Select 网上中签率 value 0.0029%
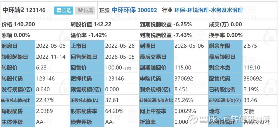 [x=185, y=111]
